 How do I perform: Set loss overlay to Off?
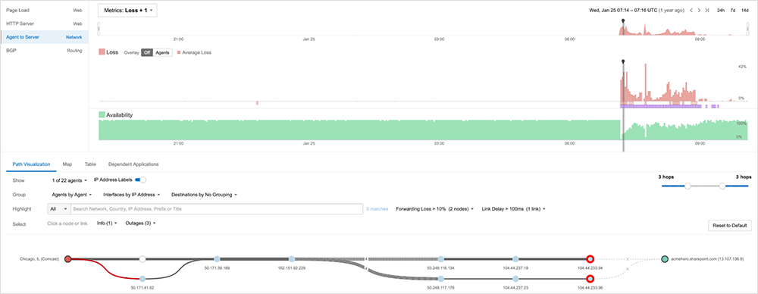click(x=147, y=52)
